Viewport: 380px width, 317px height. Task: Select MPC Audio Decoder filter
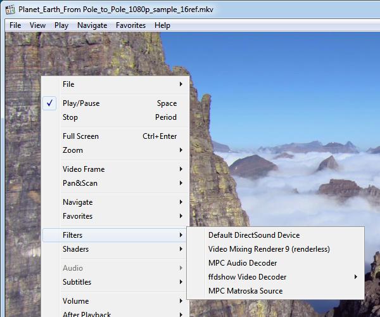[x=275, y=263]
